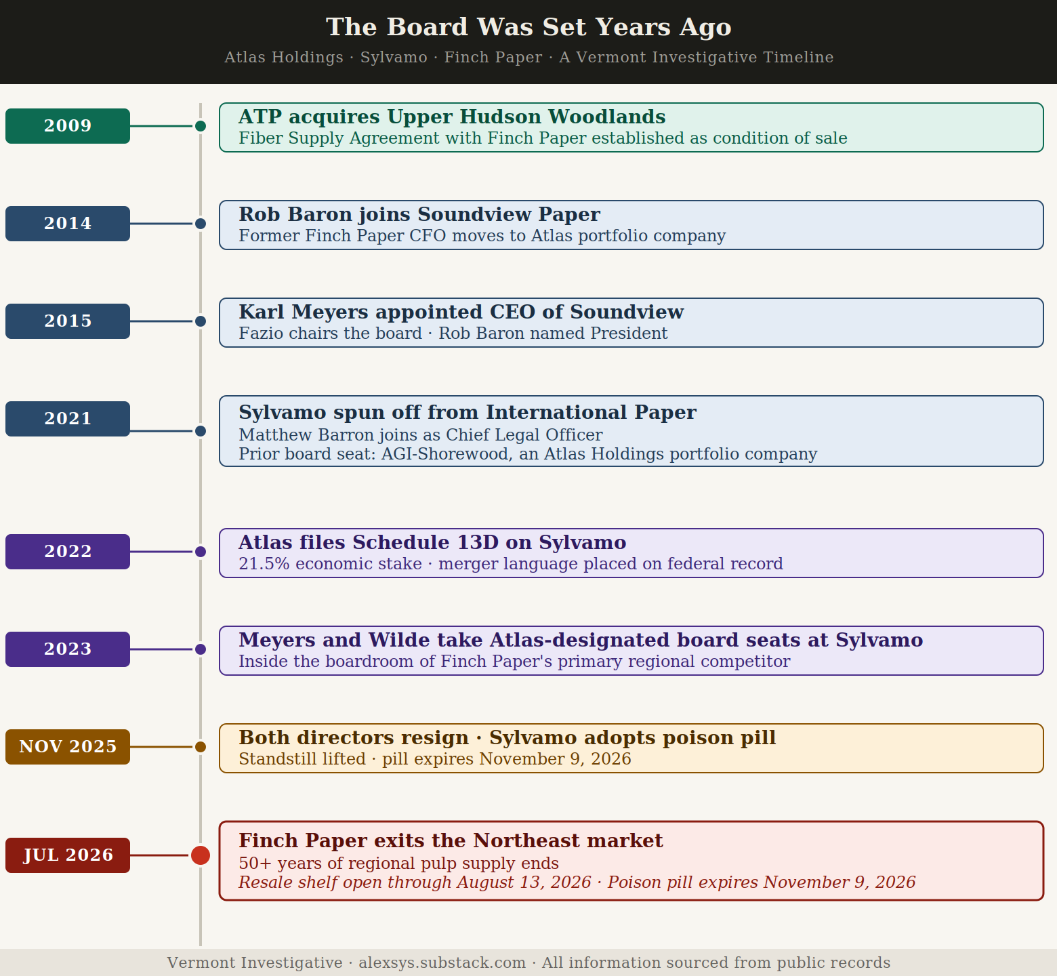Click the footer text with alexsys.substack.com
The height and width of the screenshot is (976, 1057).
pyautogui.click(x=528, y=963)
